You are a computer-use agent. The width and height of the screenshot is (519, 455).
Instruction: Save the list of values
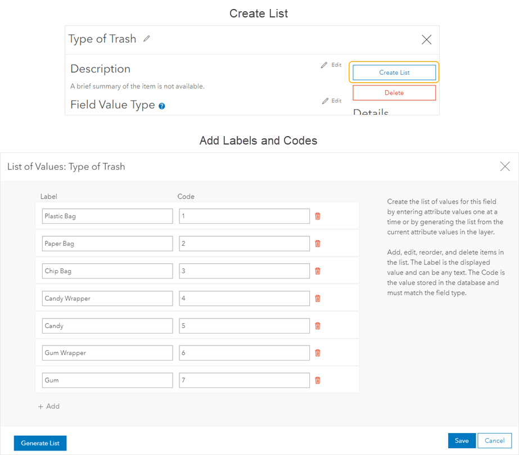point(461,440)
